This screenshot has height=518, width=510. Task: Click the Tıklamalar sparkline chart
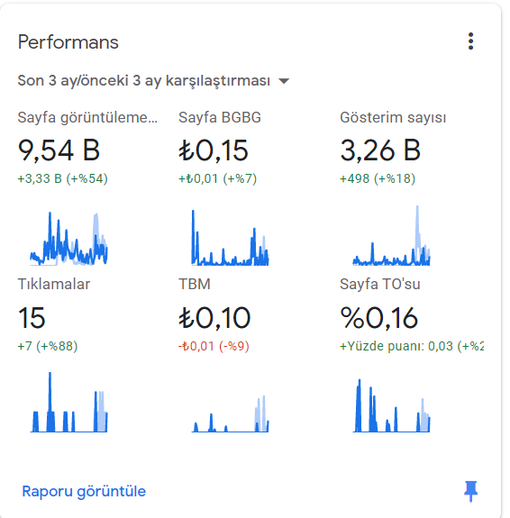[x=68, y=402]
